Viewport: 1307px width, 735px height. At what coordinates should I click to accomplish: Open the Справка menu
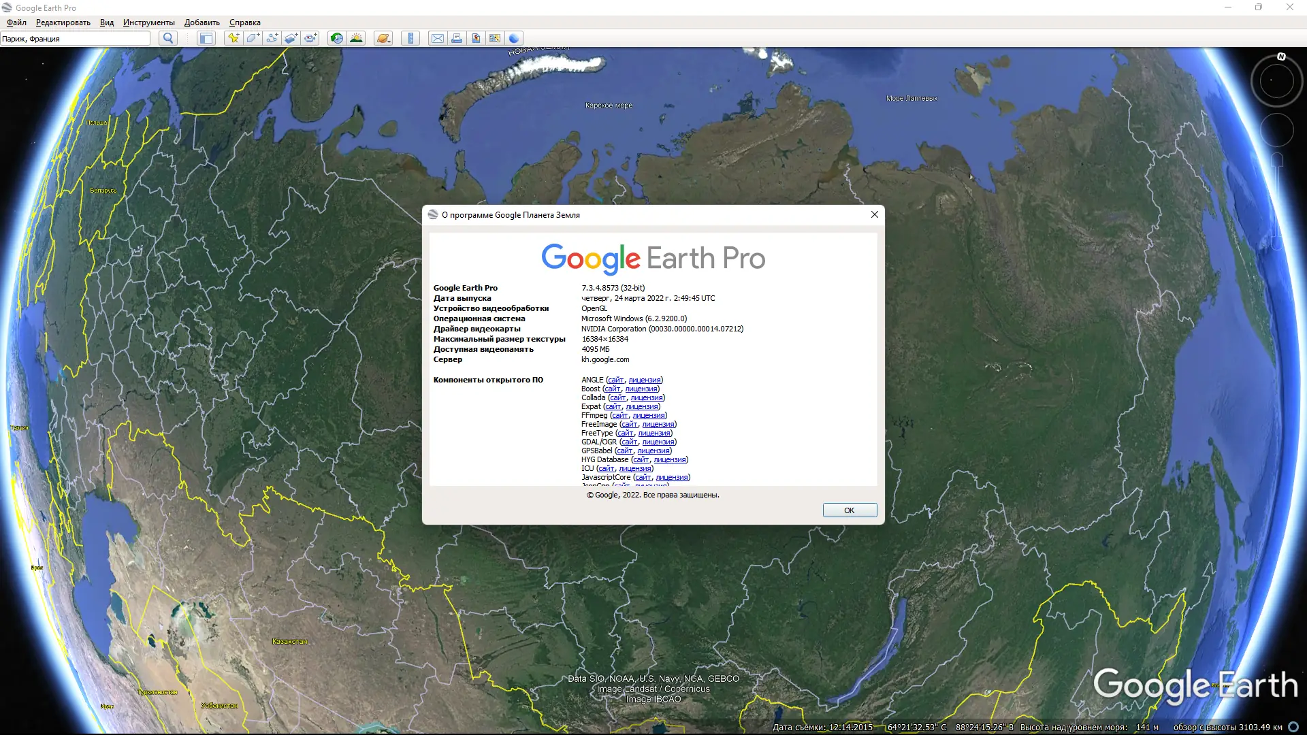pos(244,22)
